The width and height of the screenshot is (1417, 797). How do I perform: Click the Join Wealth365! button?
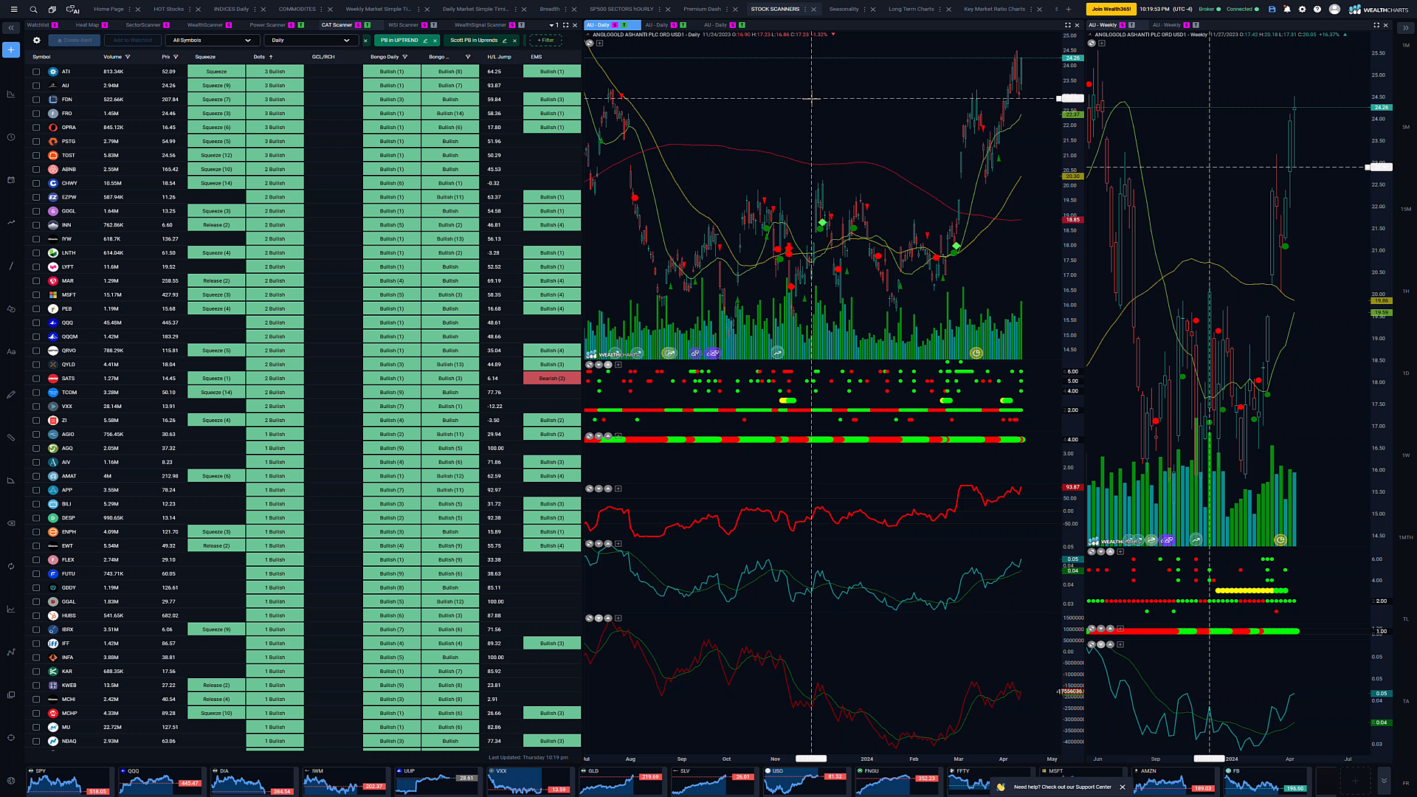coord(1111,10)
